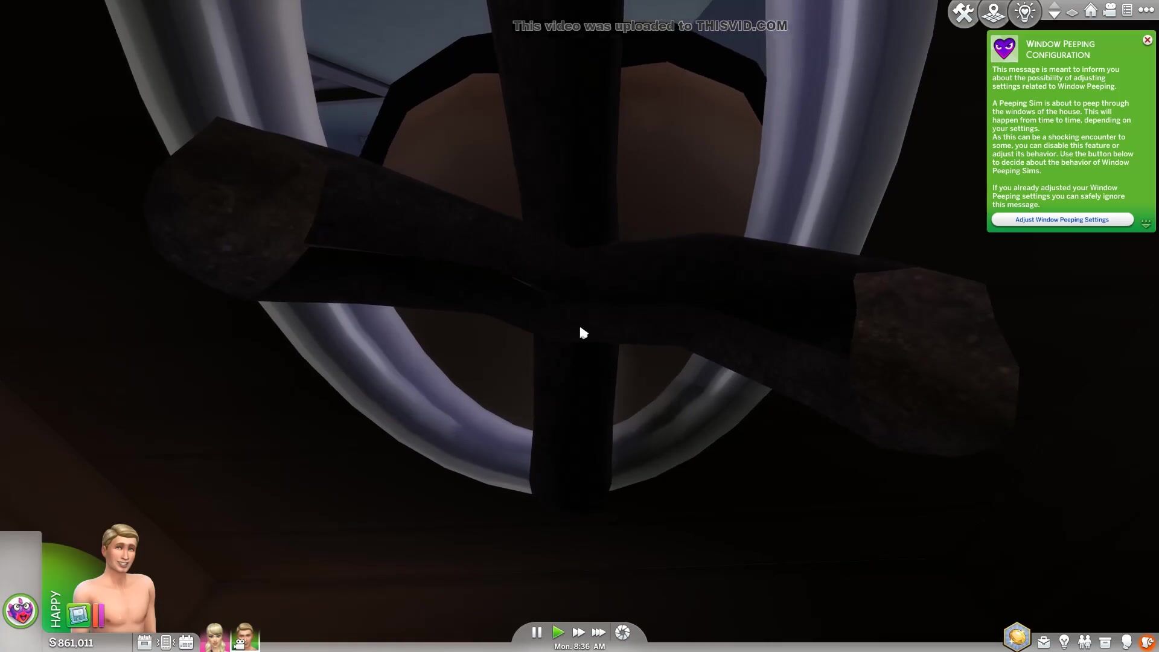The image size is (1159, 652).
Task: Open Build Mode hammer and wrench icon
Action: (x=963, y=13)
